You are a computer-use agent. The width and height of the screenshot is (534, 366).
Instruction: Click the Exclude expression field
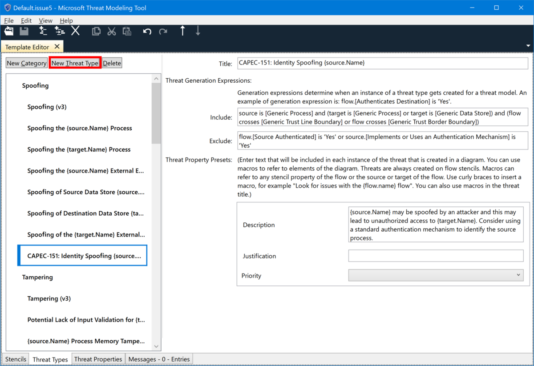[383, 141]
